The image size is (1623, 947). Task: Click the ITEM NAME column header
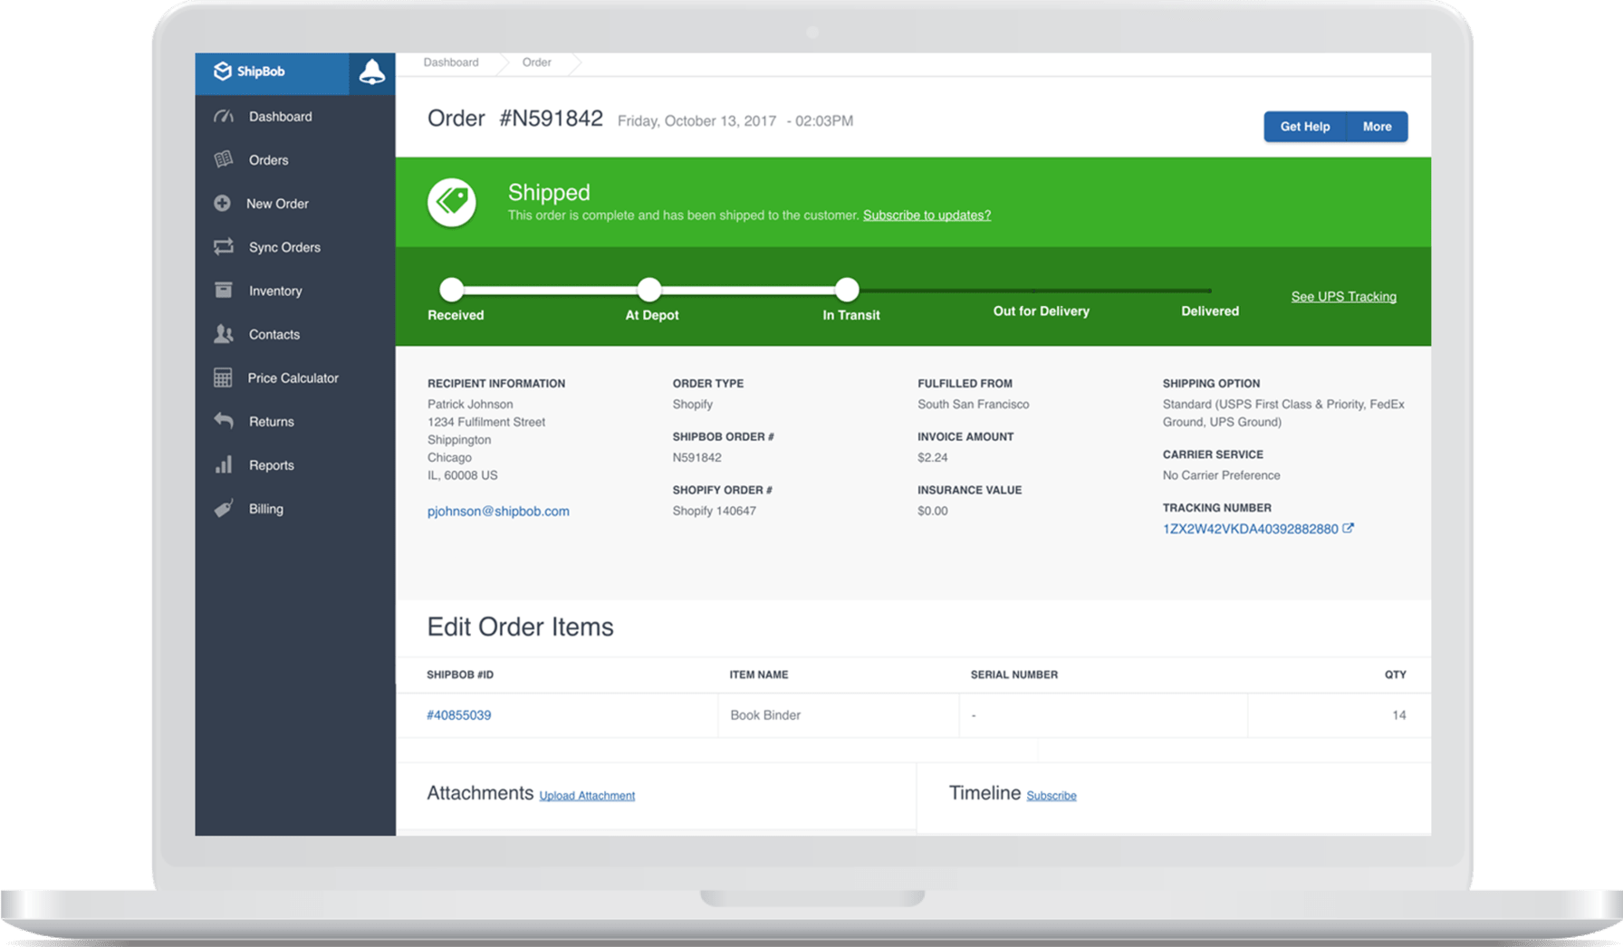click(x=759, y=674)
